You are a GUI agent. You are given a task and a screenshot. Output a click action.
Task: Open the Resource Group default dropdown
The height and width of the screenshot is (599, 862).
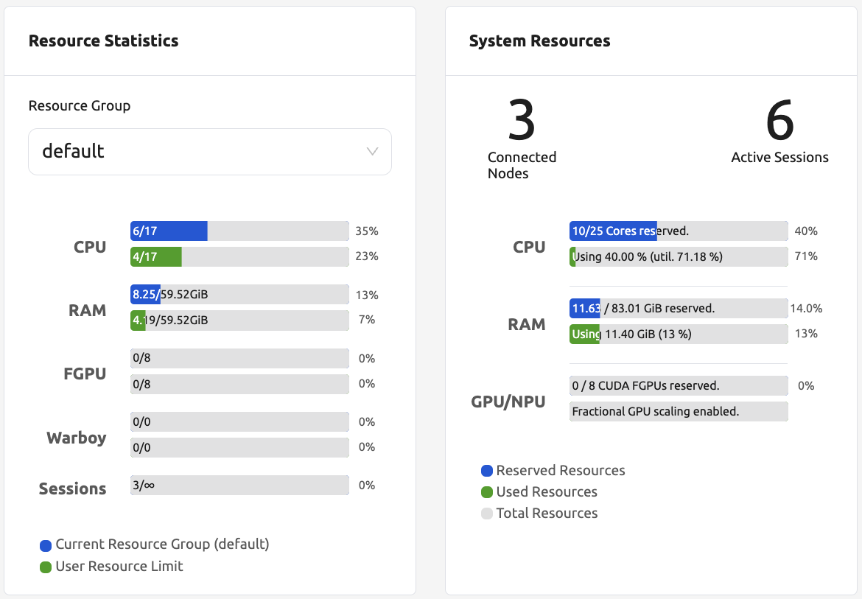209,152
